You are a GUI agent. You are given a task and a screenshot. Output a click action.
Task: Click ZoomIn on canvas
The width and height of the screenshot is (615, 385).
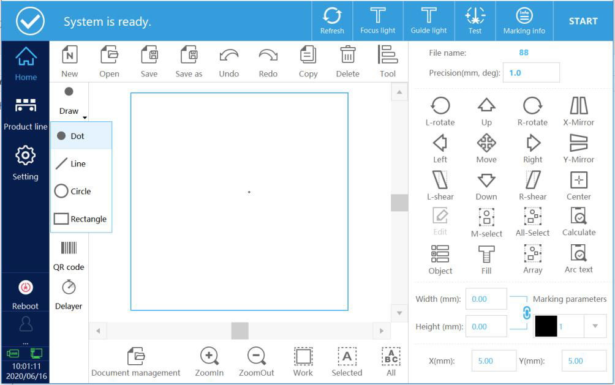(209, 362)
